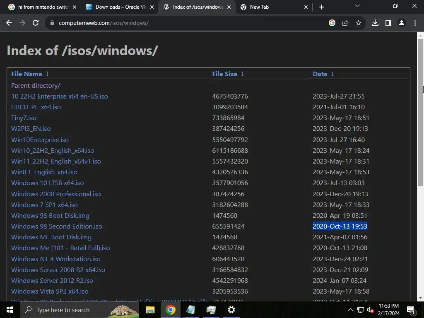Toggle the Chrome side panel icon
This screenshot has height=318, width=424.
388,23
